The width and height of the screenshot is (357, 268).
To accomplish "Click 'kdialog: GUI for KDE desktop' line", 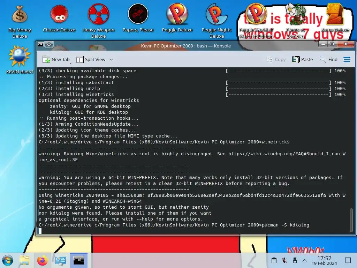I will tap(89, 112).
